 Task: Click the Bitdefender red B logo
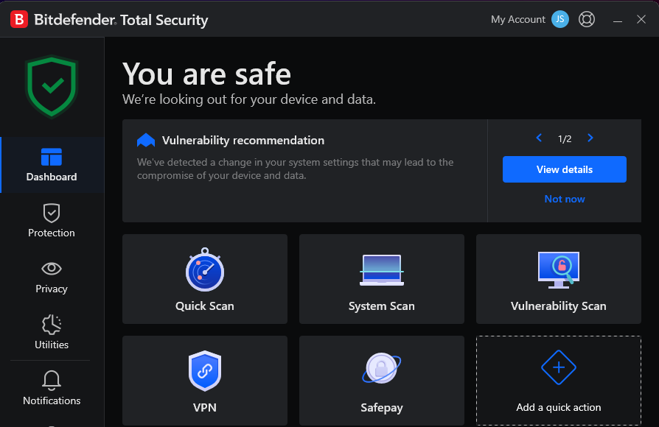[19, 19]
